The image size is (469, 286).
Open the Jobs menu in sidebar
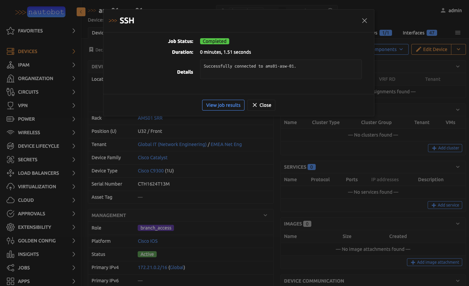(24, 268)
